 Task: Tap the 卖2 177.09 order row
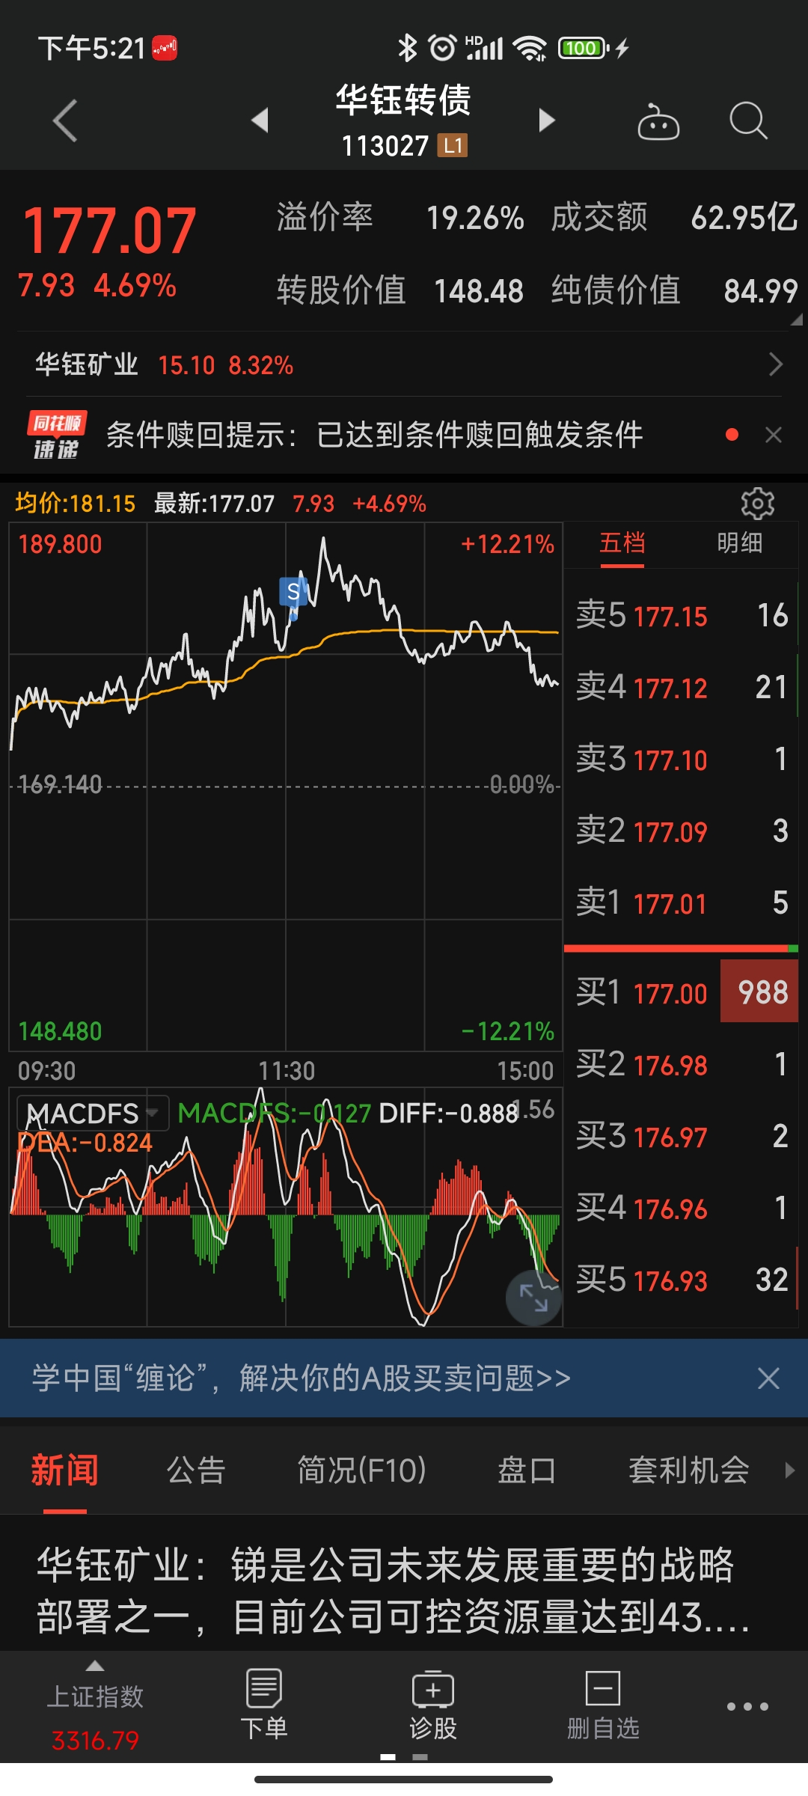click(x=681, y=831)
